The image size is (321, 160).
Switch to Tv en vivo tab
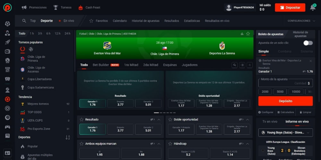click(x=270, y=122)
